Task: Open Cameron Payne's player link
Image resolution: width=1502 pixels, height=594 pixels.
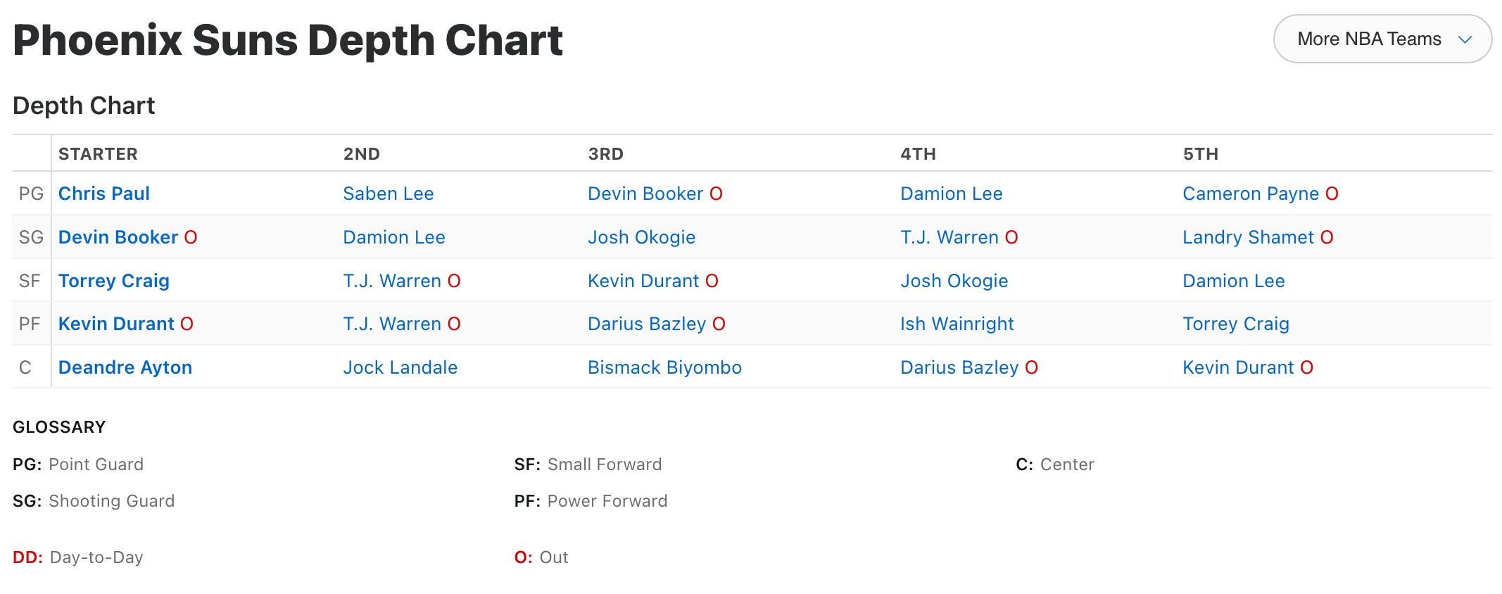Action: coord(1250,194)
